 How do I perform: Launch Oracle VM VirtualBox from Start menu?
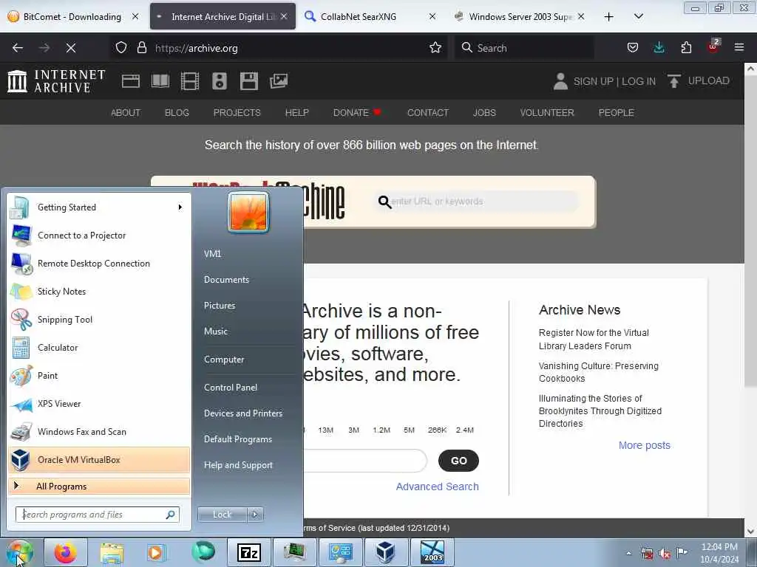pyautogui.click(x=99, y=460)
